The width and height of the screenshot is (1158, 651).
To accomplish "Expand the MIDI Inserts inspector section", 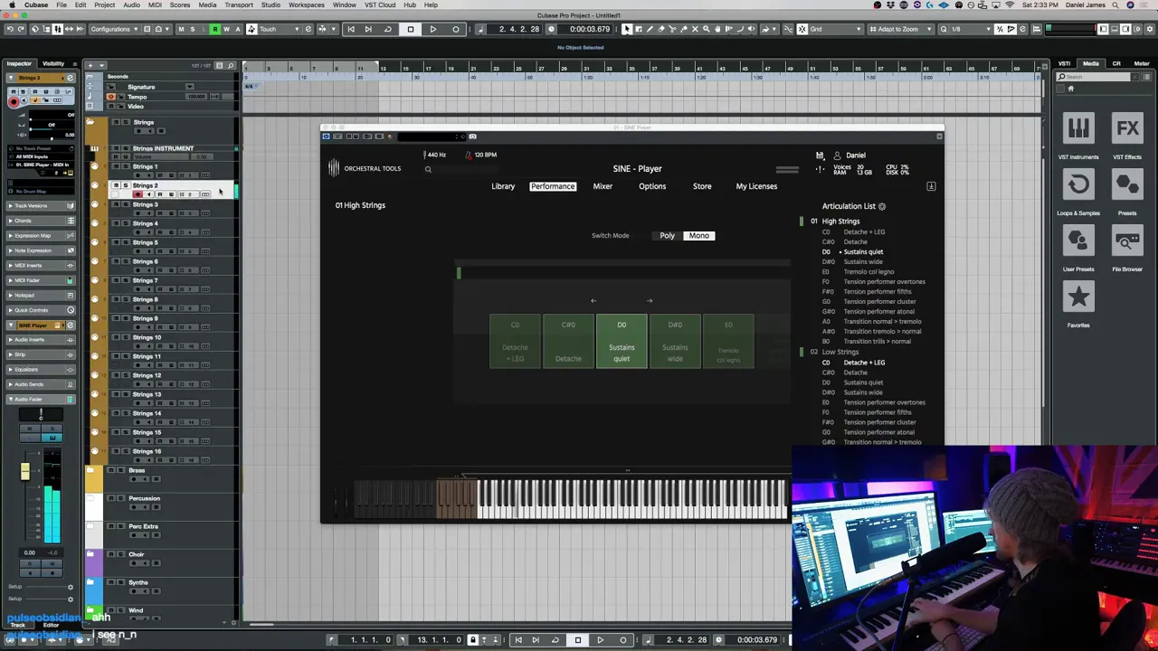I will point(41,265).
